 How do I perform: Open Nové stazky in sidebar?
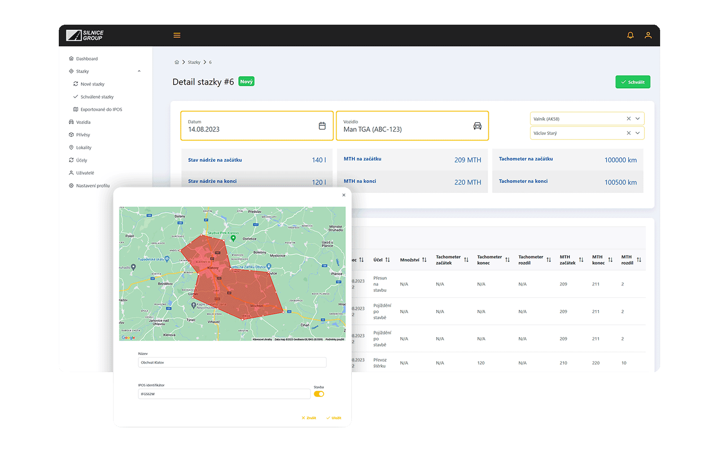tap(89, 84)
